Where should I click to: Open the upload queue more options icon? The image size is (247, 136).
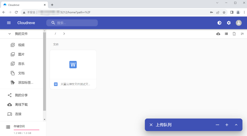point(217,125)
